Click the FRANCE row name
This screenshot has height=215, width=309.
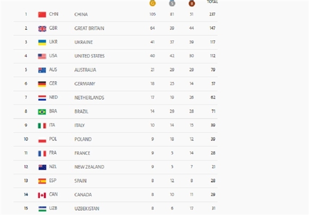coord(82,153)
